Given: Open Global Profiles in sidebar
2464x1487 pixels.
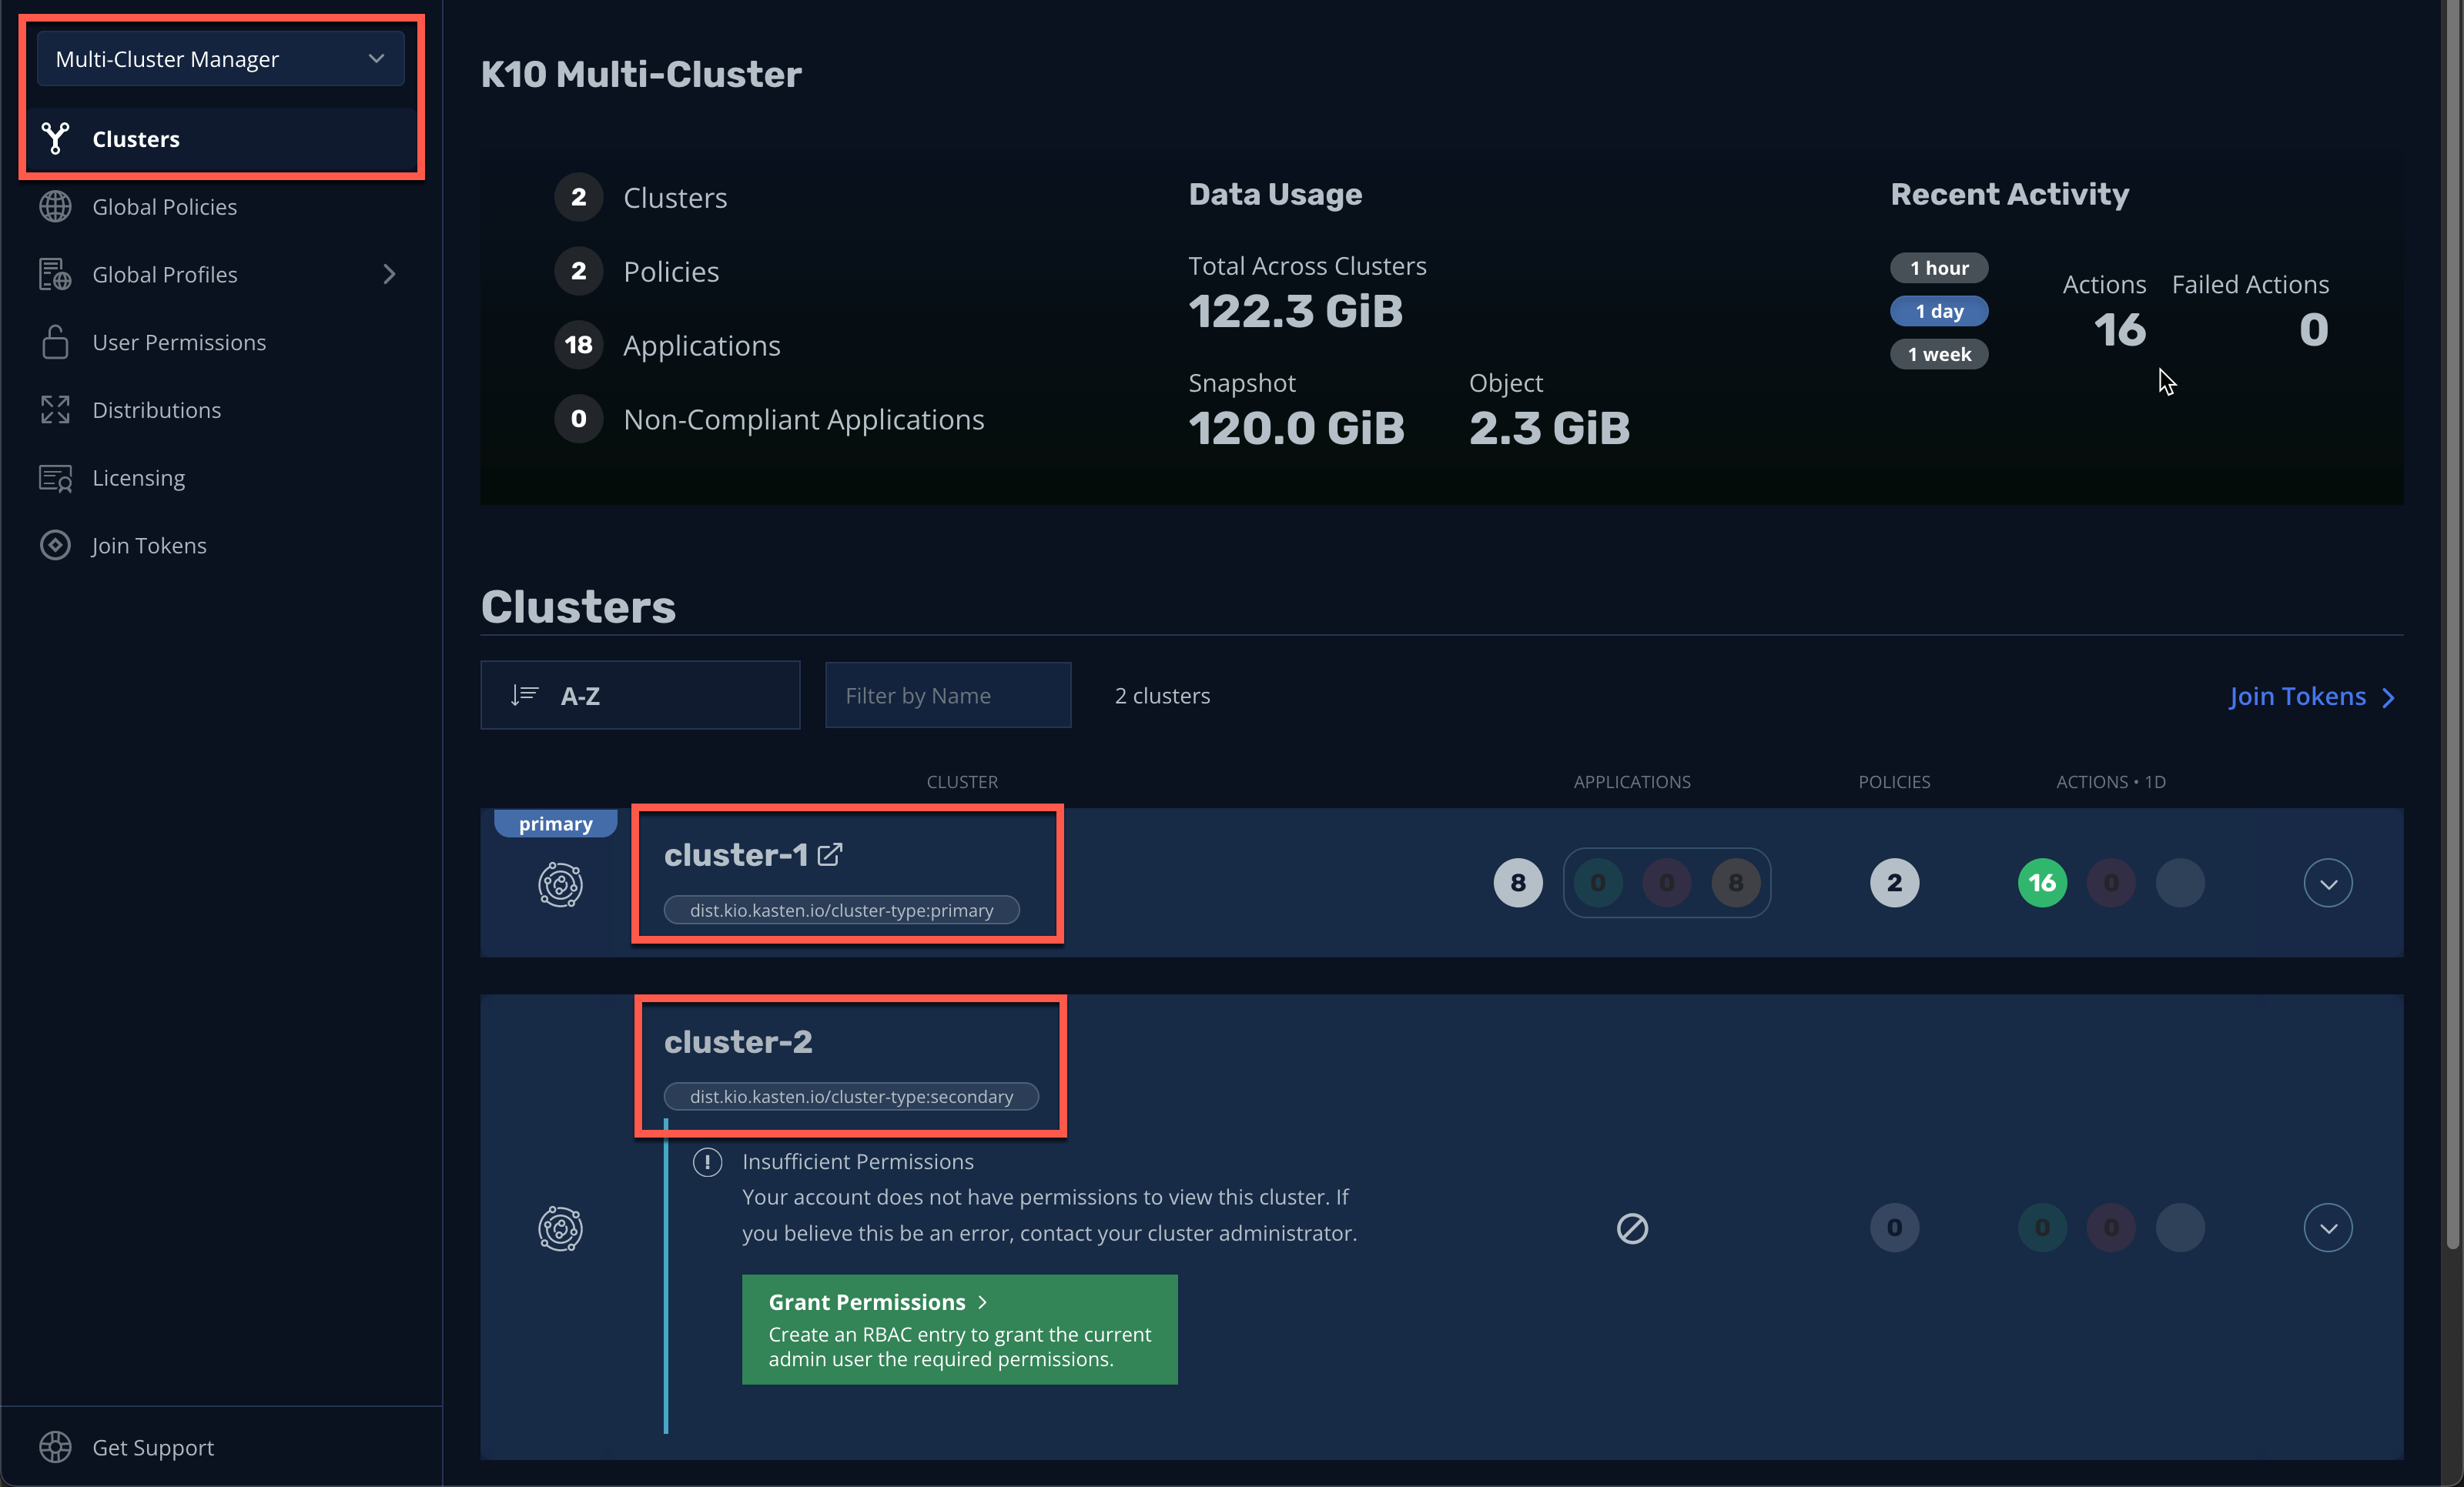Looking at the screenshot, I should (164, 275).
